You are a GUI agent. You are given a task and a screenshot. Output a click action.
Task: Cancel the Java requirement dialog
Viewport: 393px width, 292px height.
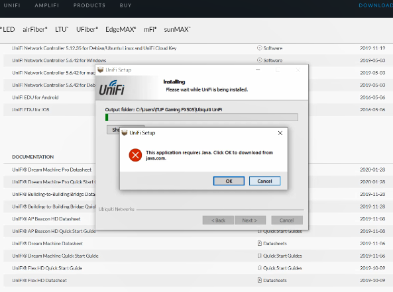coord(264,181)
